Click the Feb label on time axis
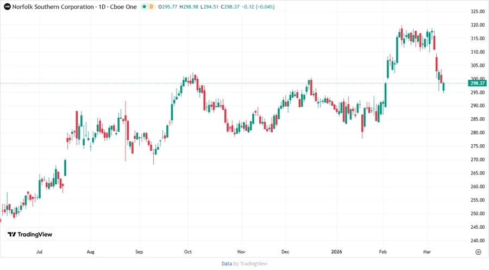Image resolution: width=489 pixels, height=270 pixels. [383, 252]
